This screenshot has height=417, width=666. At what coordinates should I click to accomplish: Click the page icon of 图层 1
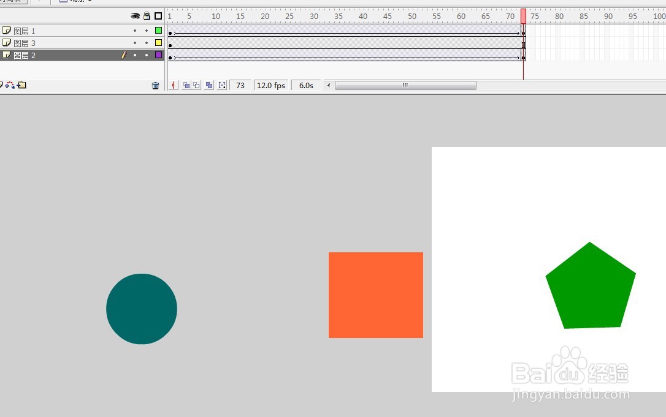click(6, 31)
